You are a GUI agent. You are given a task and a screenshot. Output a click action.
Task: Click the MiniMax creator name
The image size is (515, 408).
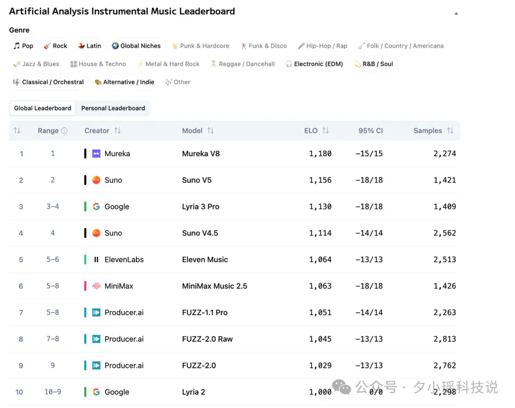tap(119, 286)
